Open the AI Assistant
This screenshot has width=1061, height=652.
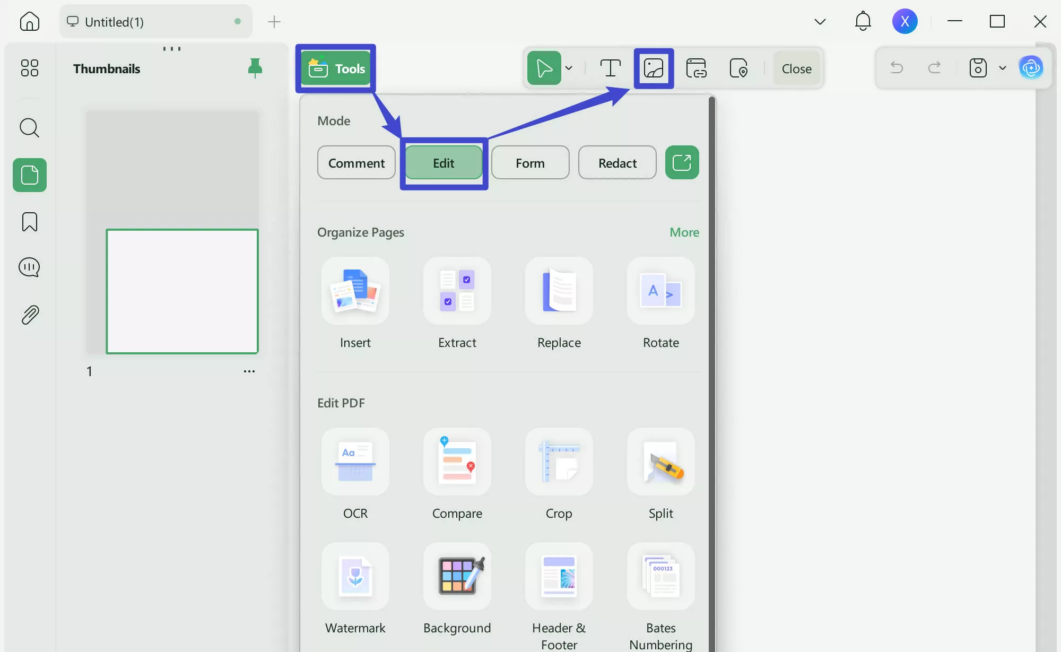click(1032, 68)
